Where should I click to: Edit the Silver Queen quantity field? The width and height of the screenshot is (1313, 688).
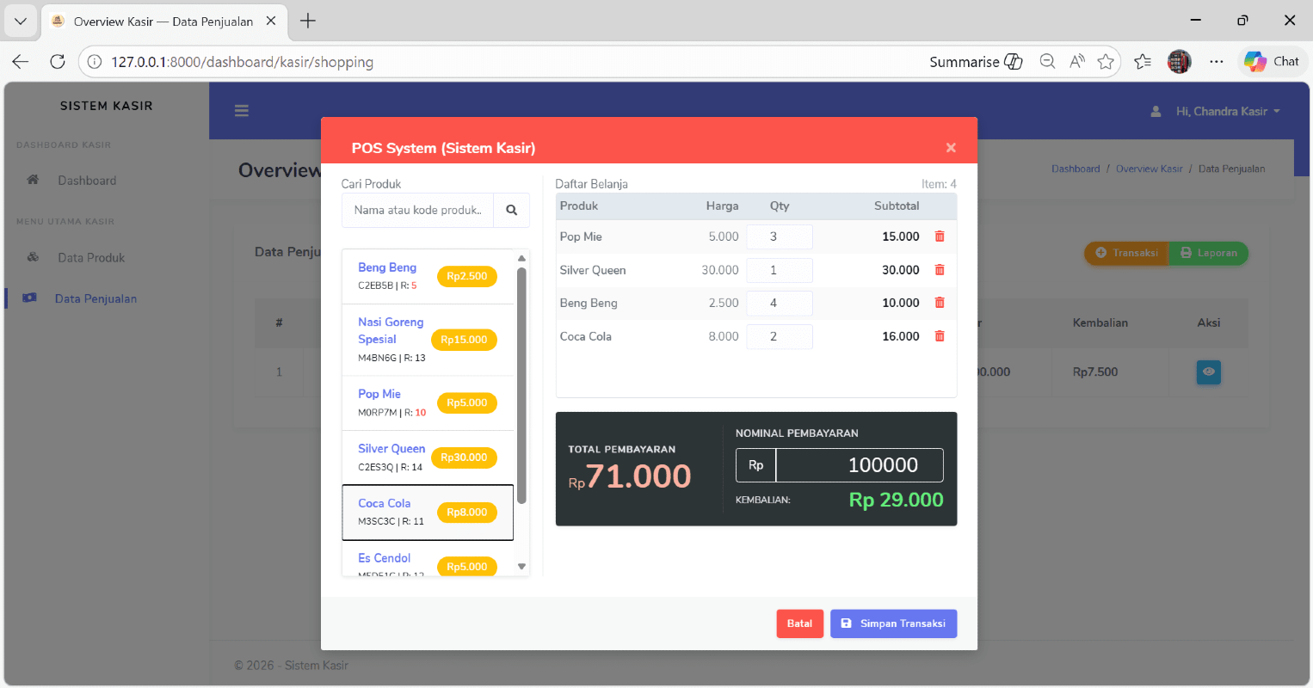tap(780, 270)
